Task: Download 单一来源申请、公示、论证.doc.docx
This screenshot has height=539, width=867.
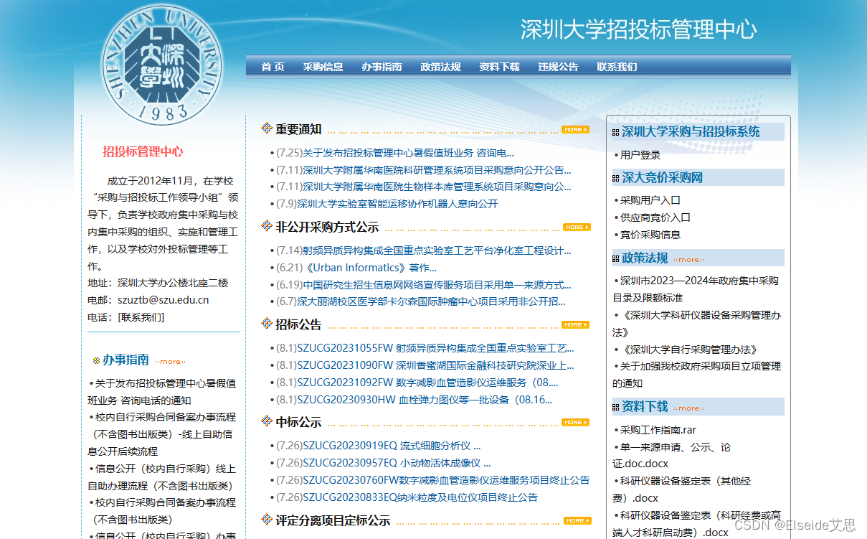Action: tap(672, 456)
